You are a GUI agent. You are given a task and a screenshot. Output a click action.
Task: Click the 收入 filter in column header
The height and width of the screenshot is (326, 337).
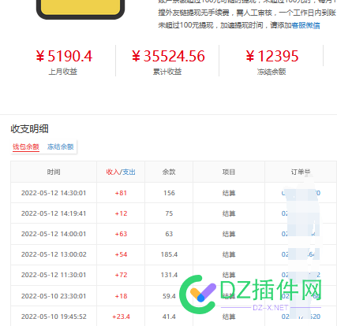(x=113, y=172)
